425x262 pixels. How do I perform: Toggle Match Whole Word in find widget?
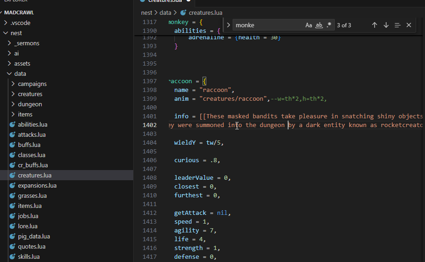(319, 25)
